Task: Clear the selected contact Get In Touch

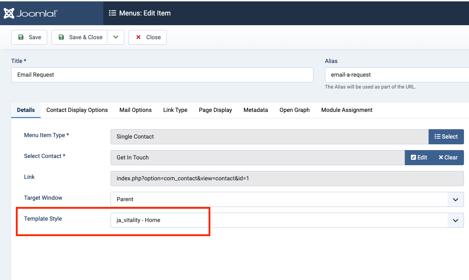Action: 448,158
